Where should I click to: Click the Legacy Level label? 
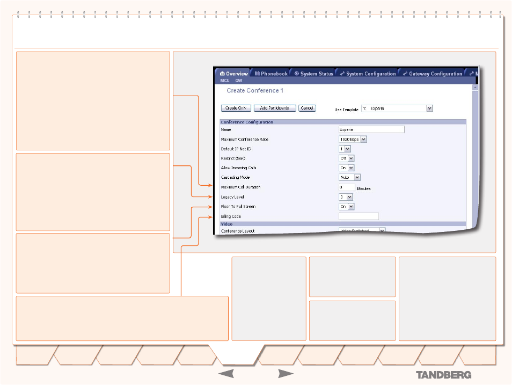232,197
